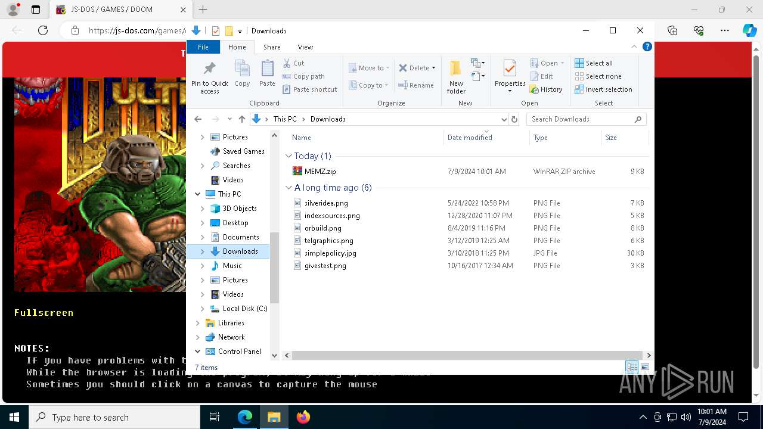
Task: Open Edge Settings and more menu
Action: (725, 30)
